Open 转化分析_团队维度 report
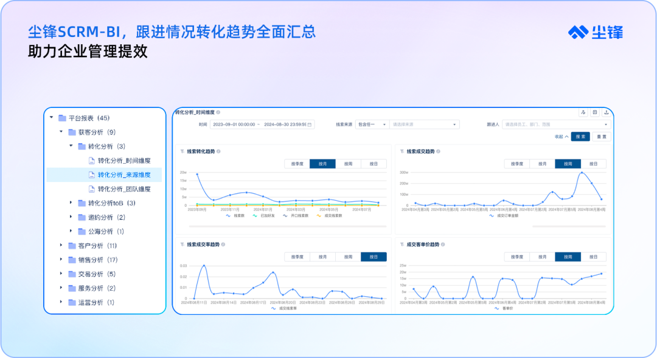 pyautogui.click(x=124, y=189)
